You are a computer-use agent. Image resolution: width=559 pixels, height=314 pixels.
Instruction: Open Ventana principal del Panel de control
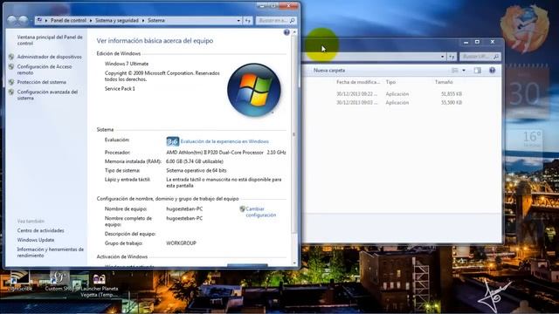click(50, 40)
